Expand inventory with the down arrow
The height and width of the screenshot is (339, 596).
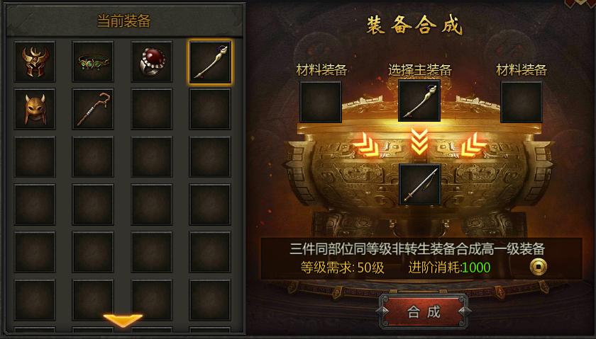123,320
